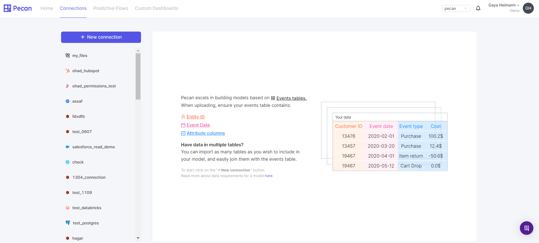
Task: Open the Events tables link
Action: [292, 98]
